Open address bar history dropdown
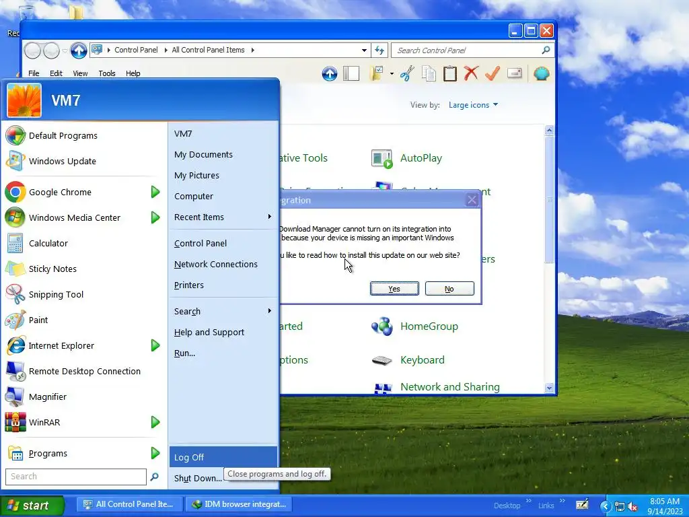The width and height of the screenshot is (689, 517). click(364, 50)
